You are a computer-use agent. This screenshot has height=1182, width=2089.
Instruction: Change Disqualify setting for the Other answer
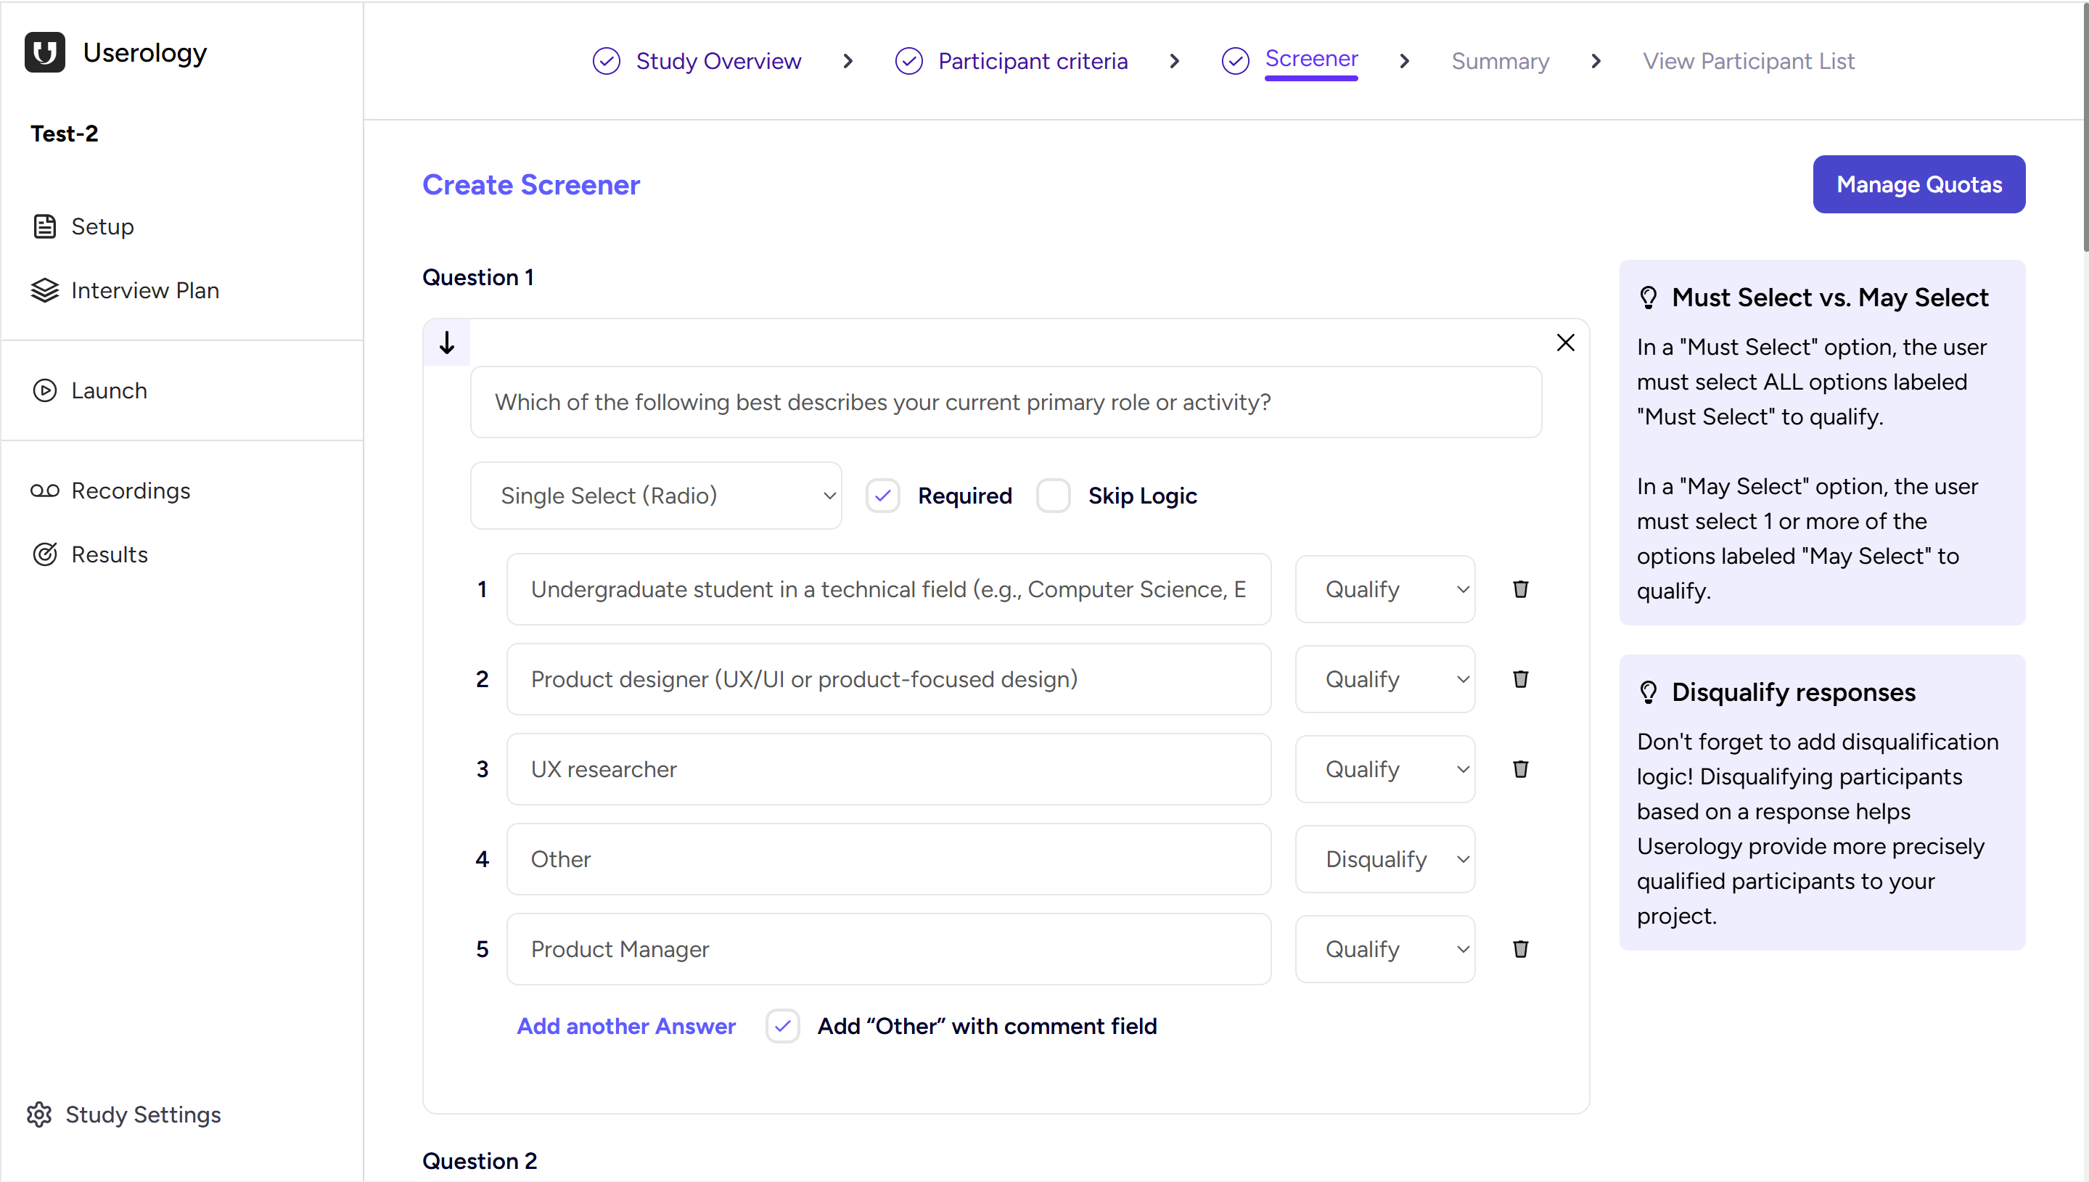coord(1385,858)
